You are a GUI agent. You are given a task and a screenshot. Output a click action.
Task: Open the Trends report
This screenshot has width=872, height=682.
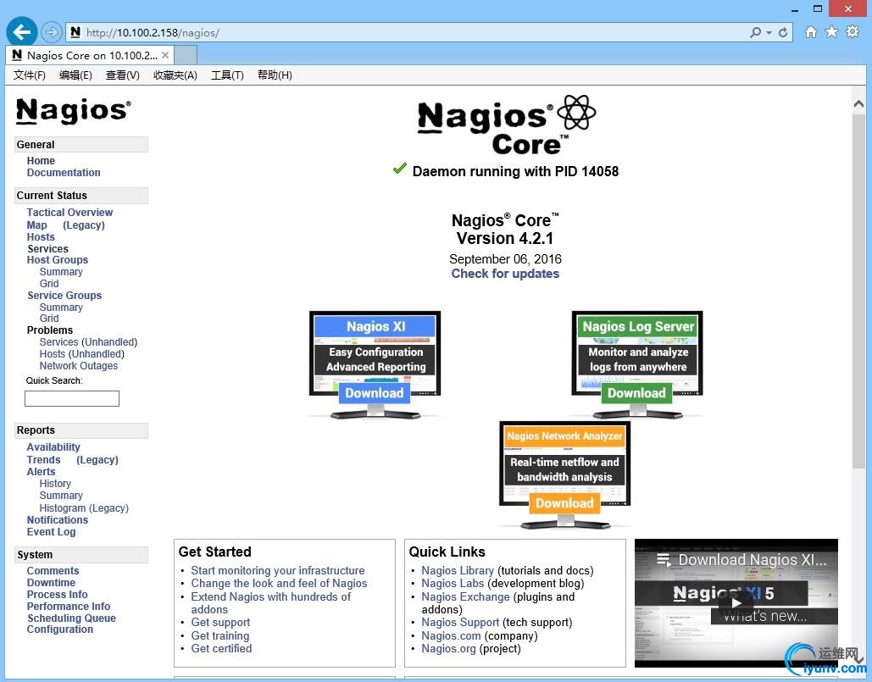(x=43, y=460)
